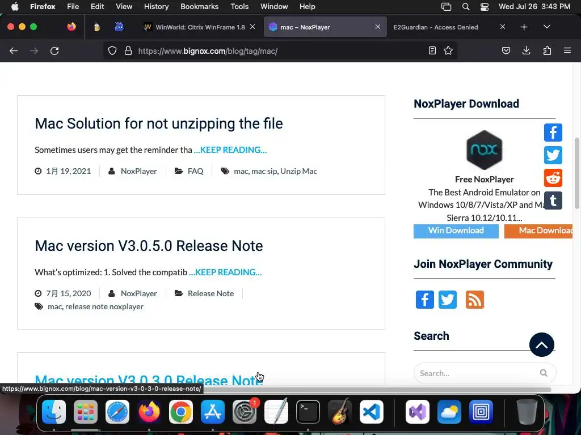Viewport: 581px width, 435px height.
Task: Switch to the pinned beer mug tab
Action: (96, 27)
